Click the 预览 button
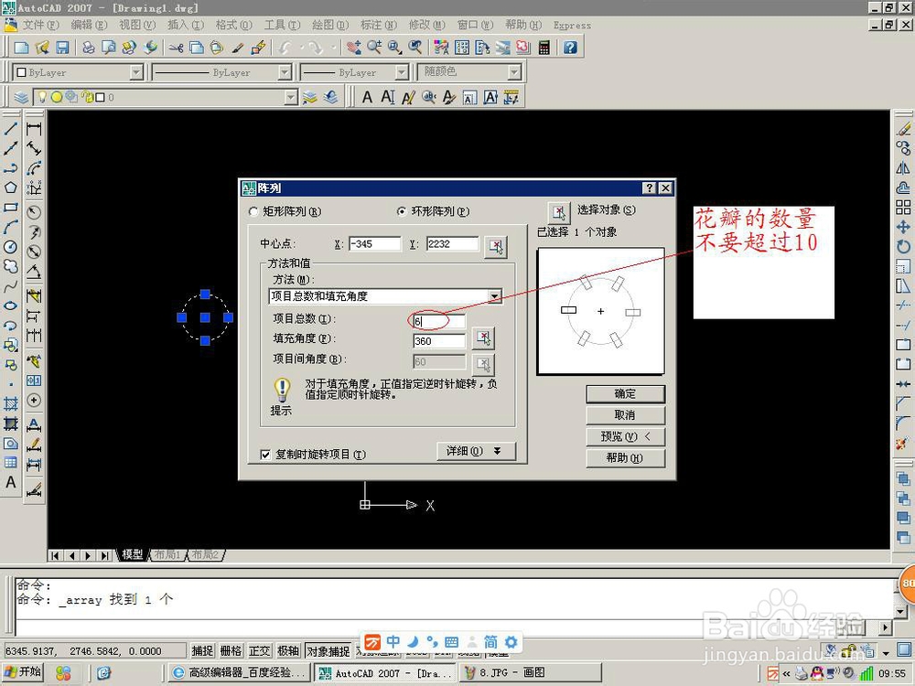 (x=625, y=436)
